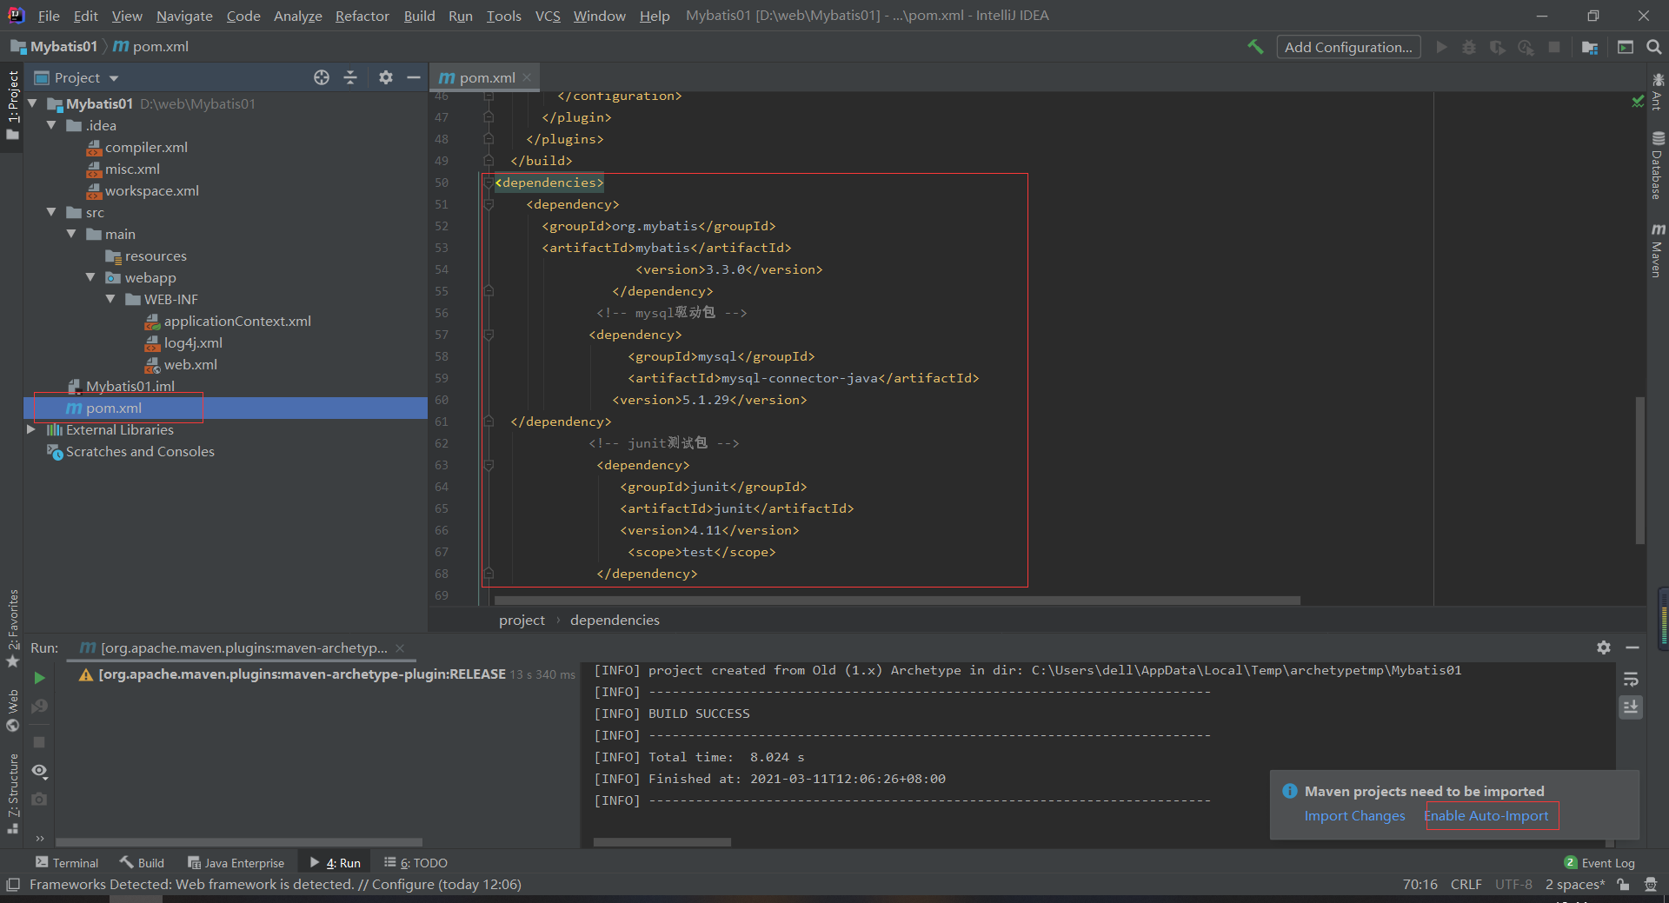Click the green Rerun arrow in Run panel

pyautogui.click(x=39, y=678)
